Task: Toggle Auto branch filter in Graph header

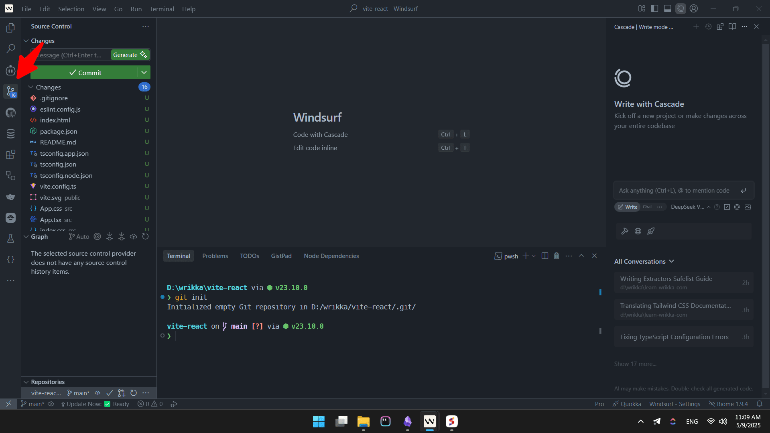Action: pos(79,237)
